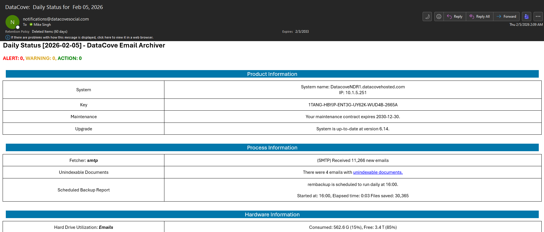Click Reply All button

[x=480, y=17]
